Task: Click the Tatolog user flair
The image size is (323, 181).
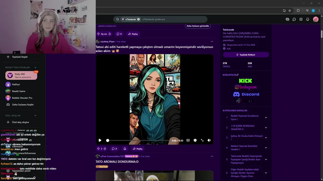Action: point(131,156)
